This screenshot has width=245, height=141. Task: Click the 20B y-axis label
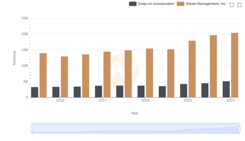click(25, 34)
